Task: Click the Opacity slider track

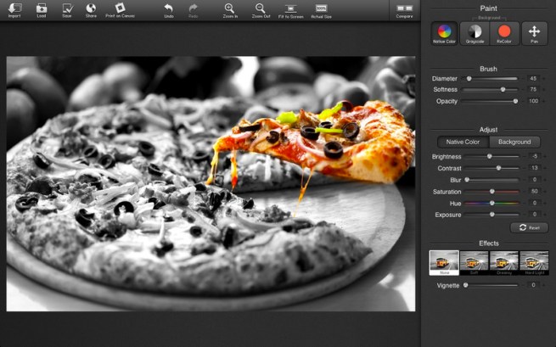Action: (x=490, y=101)
